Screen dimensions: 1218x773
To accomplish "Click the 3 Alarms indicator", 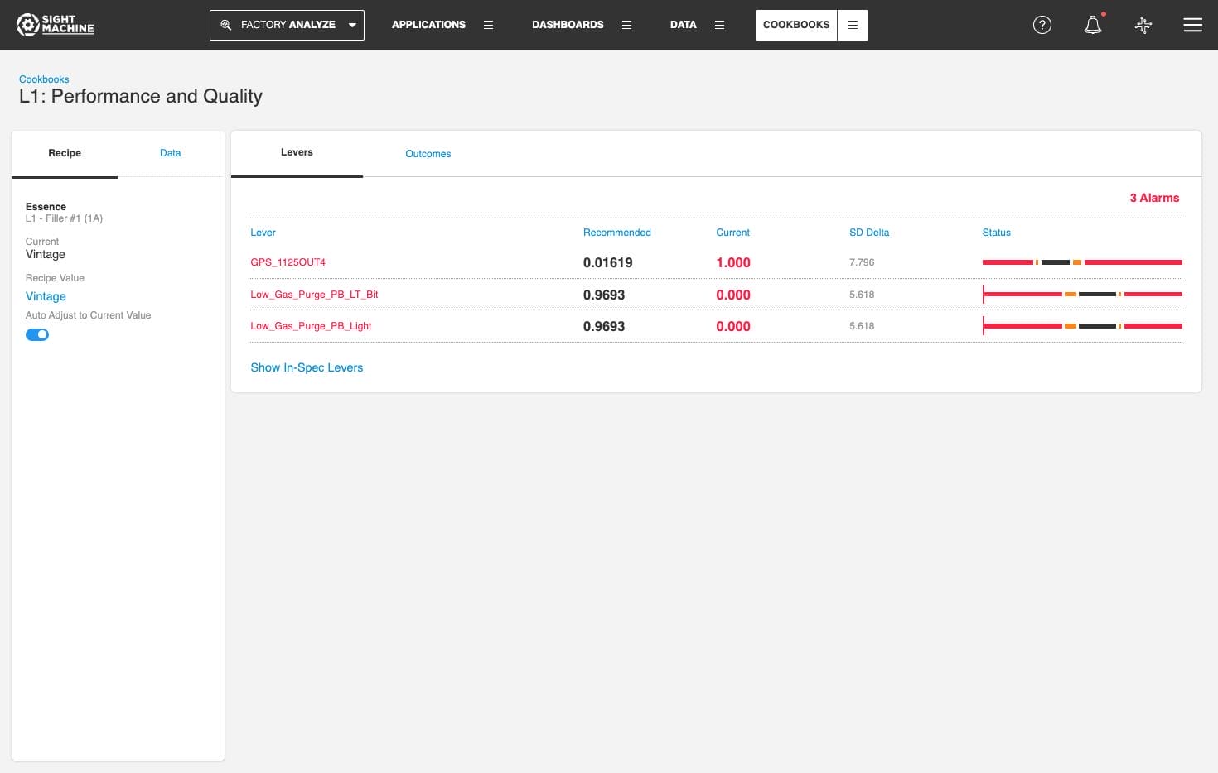I will click(x=1154, y=198).
